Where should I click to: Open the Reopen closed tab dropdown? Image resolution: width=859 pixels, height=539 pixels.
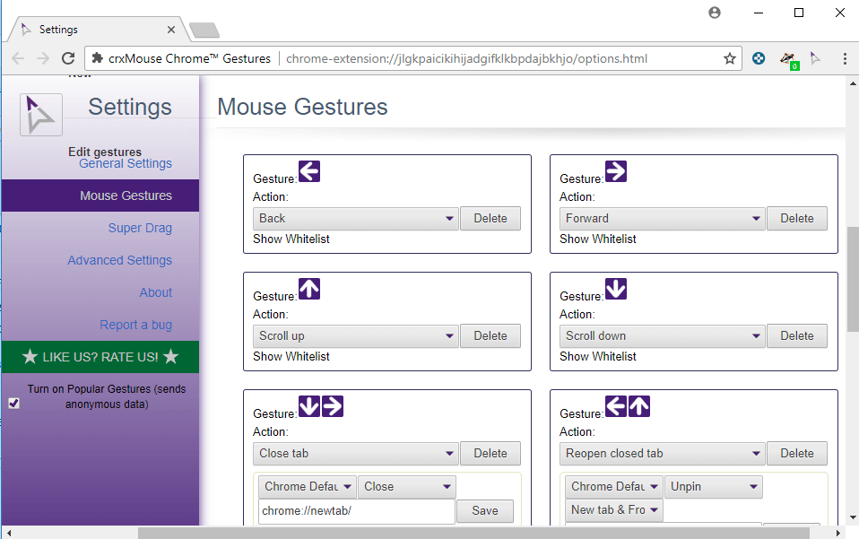pos(663,453)
